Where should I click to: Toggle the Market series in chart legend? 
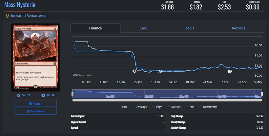[x=174, y=107]
